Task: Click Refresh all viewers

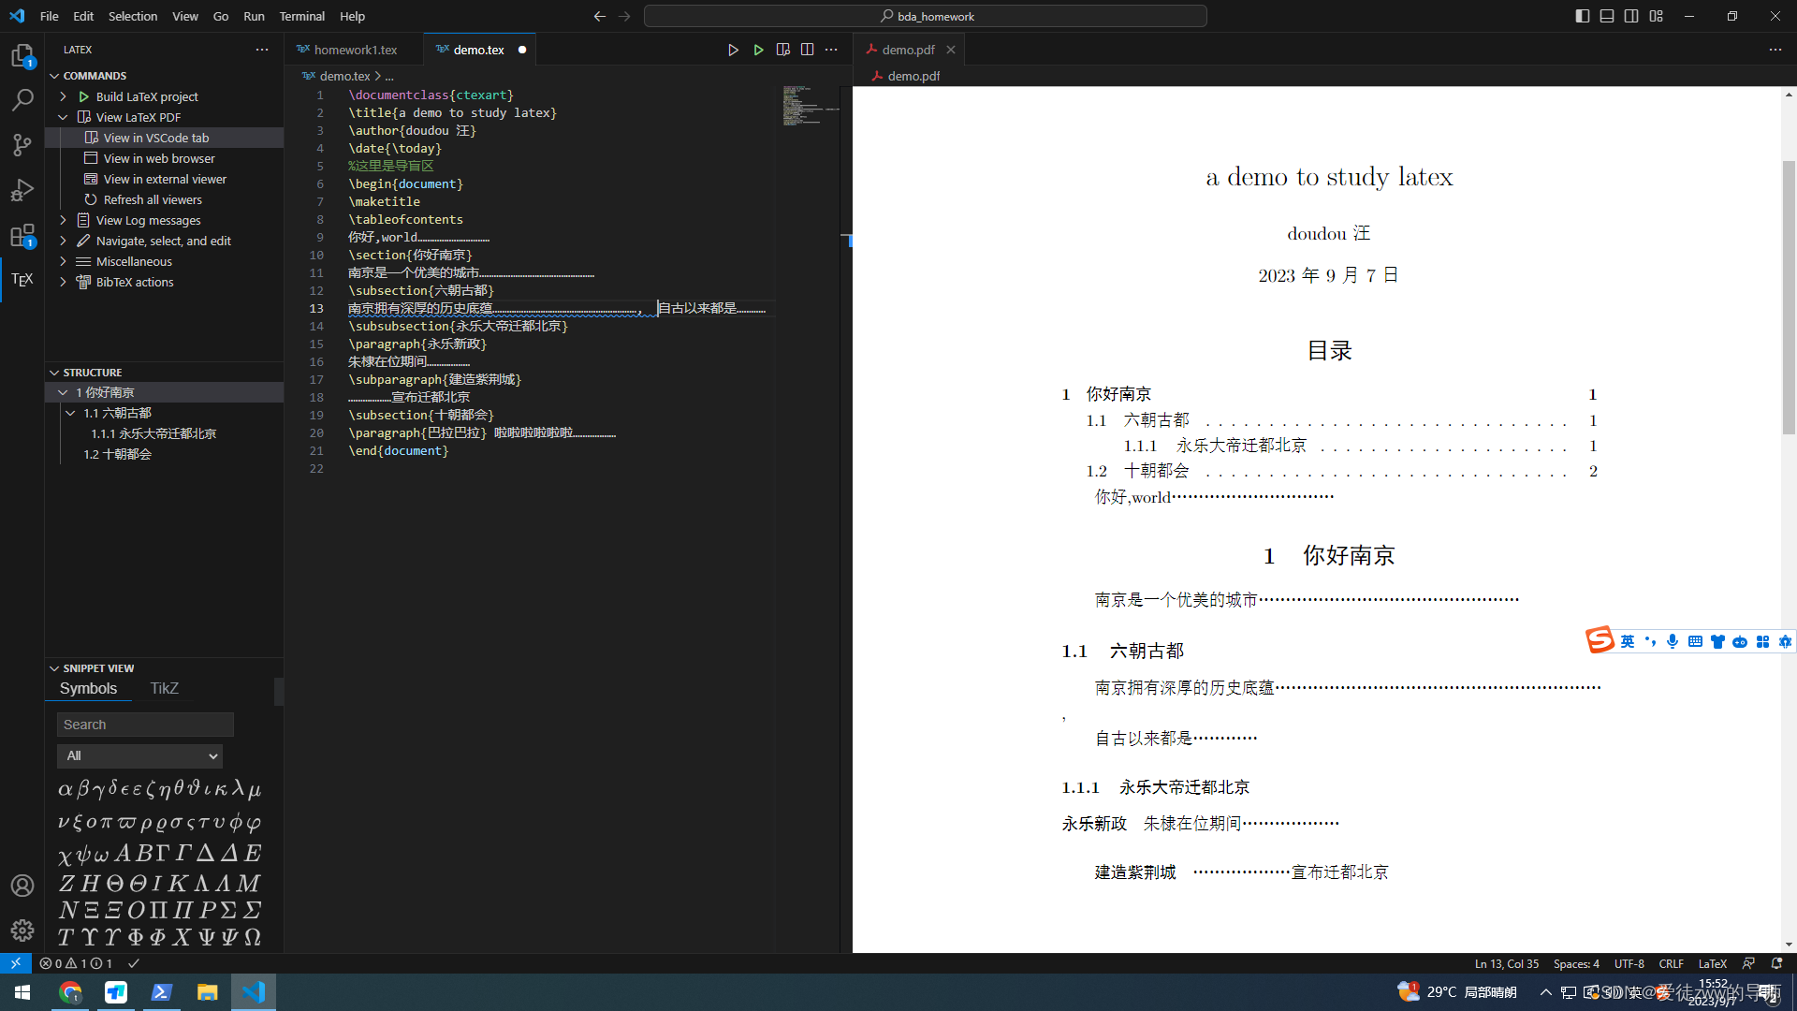Action: pyautogui.click(x=153, y=199)
